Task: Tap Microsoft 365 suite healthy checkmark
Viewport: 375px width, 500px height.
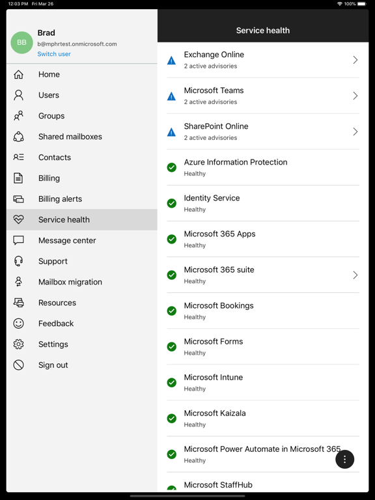Action: click(x=172, y=275)
